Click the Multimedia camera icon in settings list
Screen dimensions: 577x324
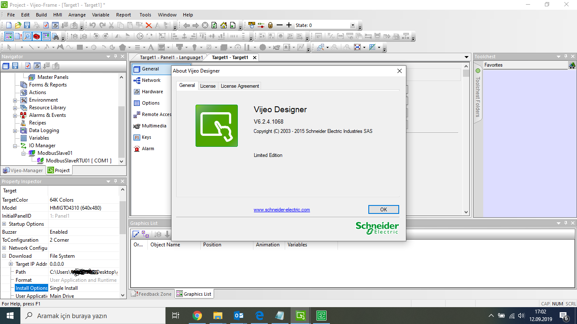pyautogui.click(x=137, y=126)
